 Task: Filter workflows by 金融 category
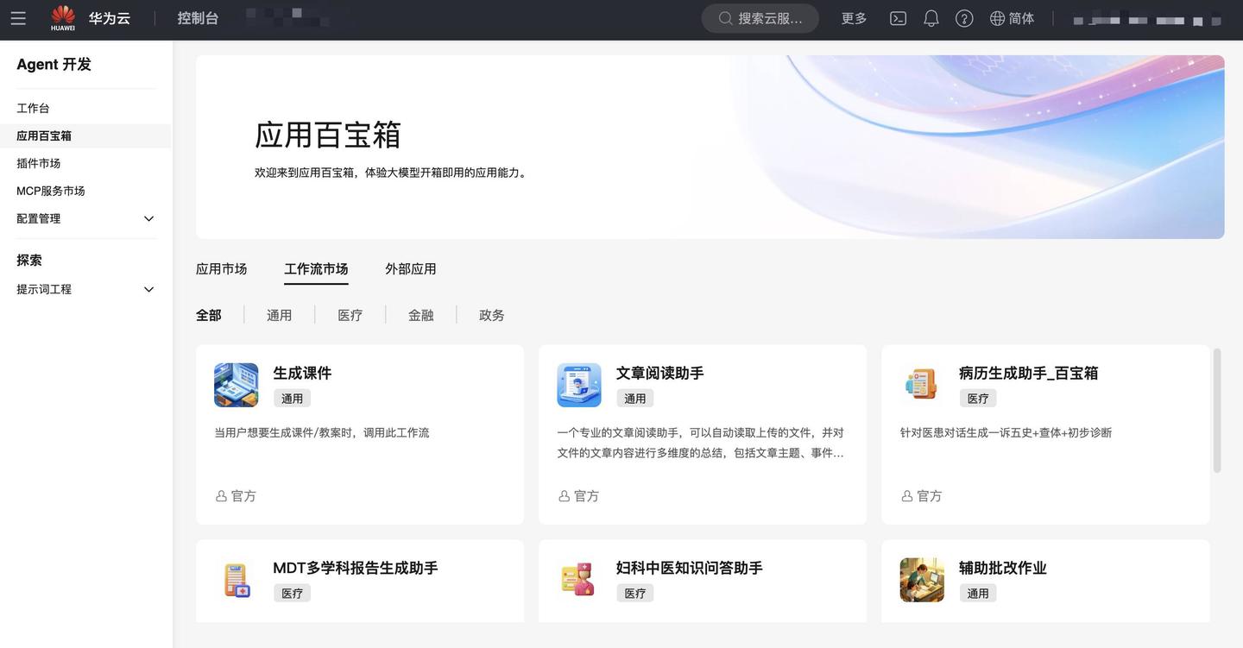421,315
